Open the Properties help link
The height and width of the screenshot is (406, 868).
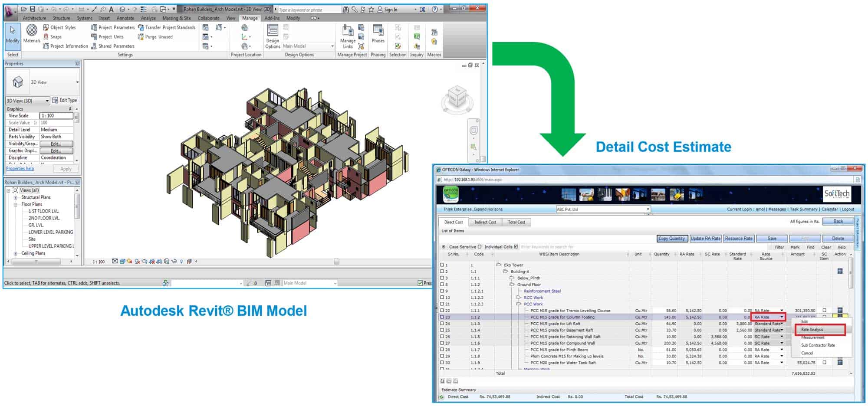coord(20,169)
